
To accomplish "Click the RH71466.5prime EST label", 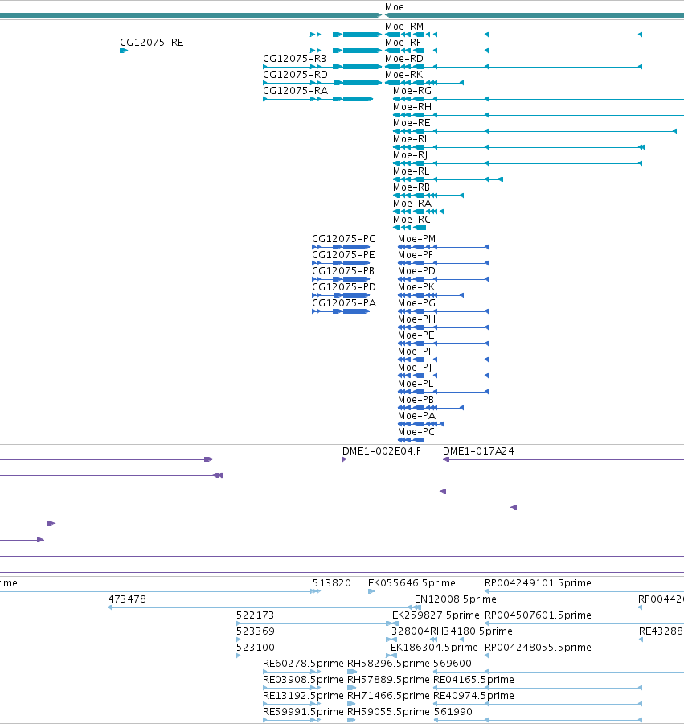I will point(388,696).
